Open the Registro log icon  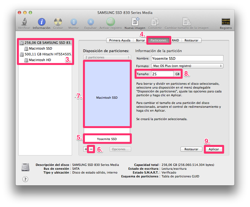[226, 22]
